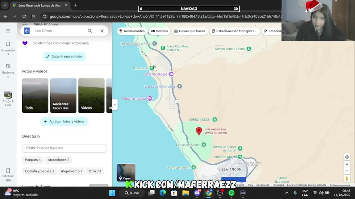Screen dimensions: 355x199
Task: Open a new browser tab
Action: [75, 5]
